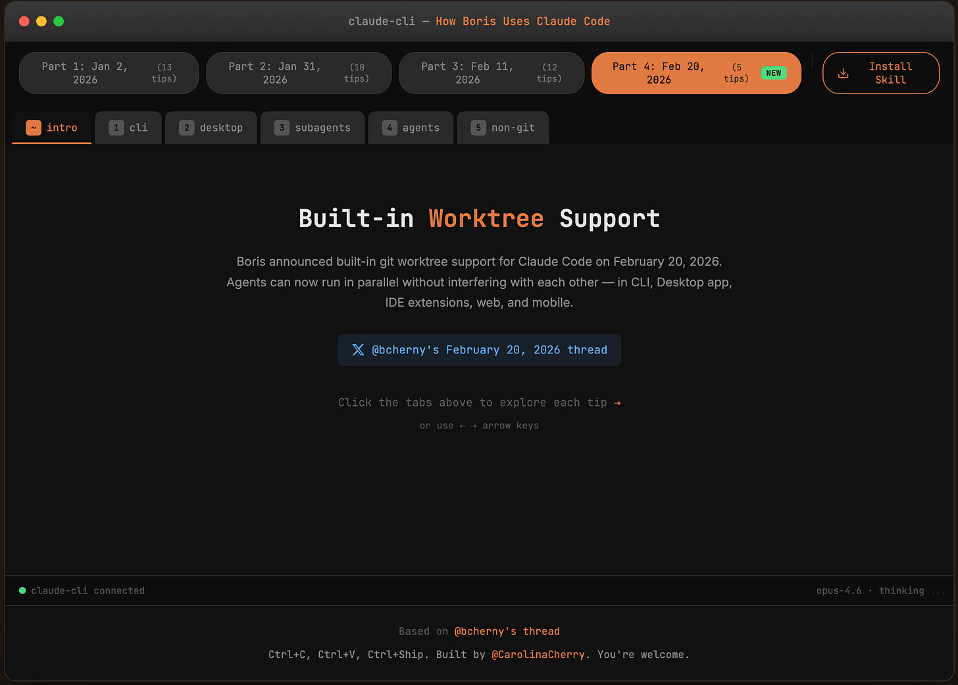Click the orange arrow after 'explore each tip'
Image resolution: width=958 pixels, height=685 pixels.
(617, 403)
